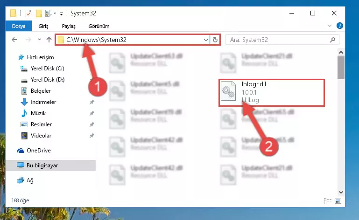Viewport: 359px width, 220px height.
Task: Maximize the System32 window
Action: pyautogui.click(x=313, y=13)
